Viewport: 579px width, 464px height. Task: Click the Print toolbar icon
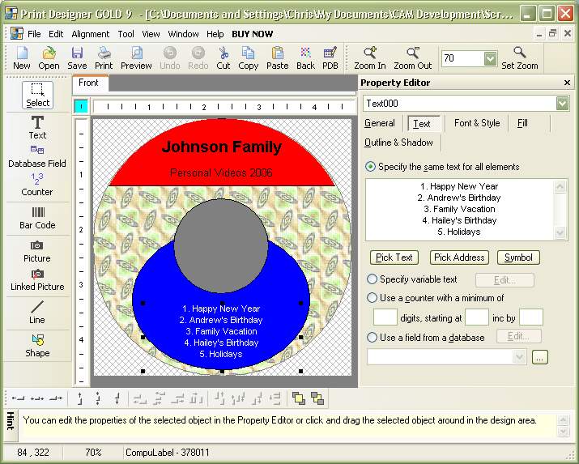point(104,58)
